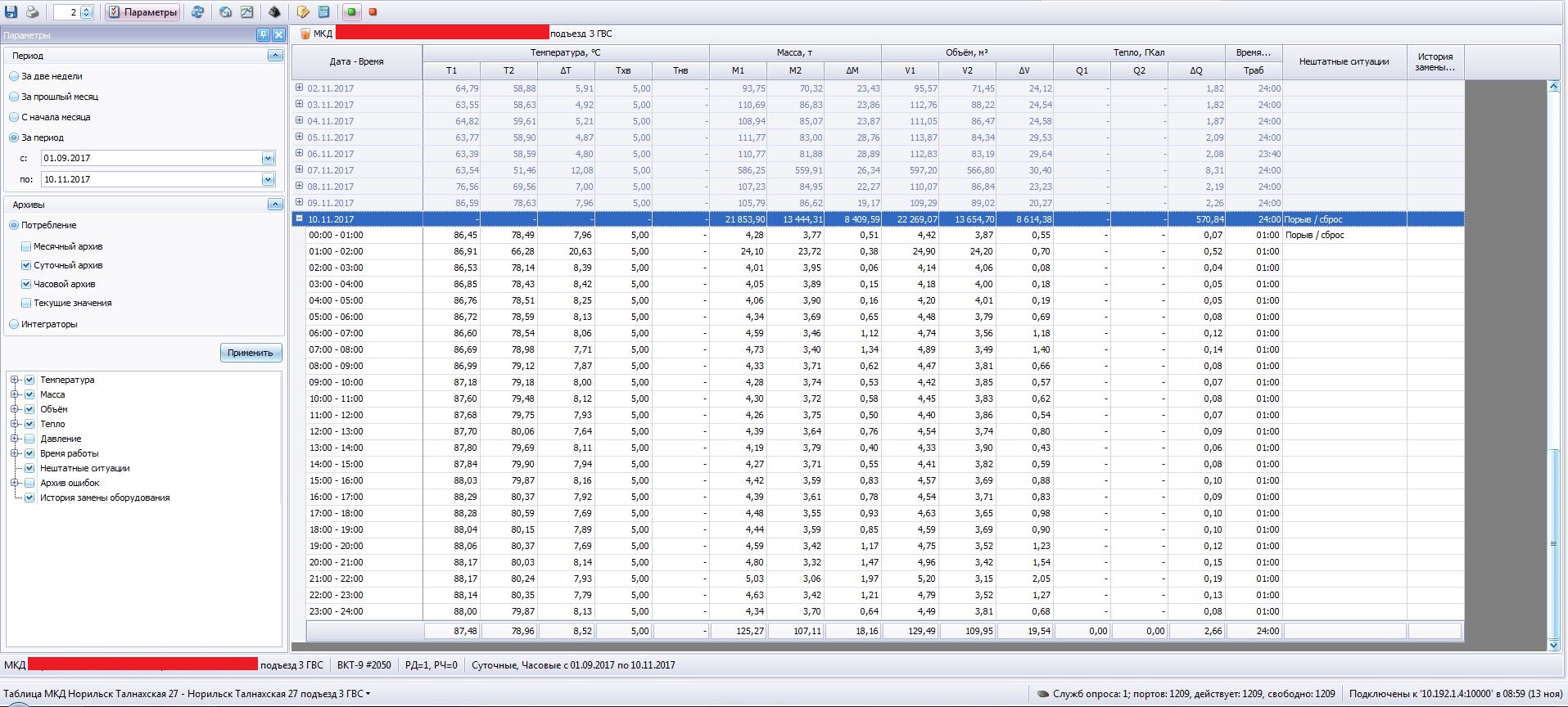Click the 'РД=1, РЧ=0' status bar entry
This screenshot has width=1568, height=707.
(432, 665)
